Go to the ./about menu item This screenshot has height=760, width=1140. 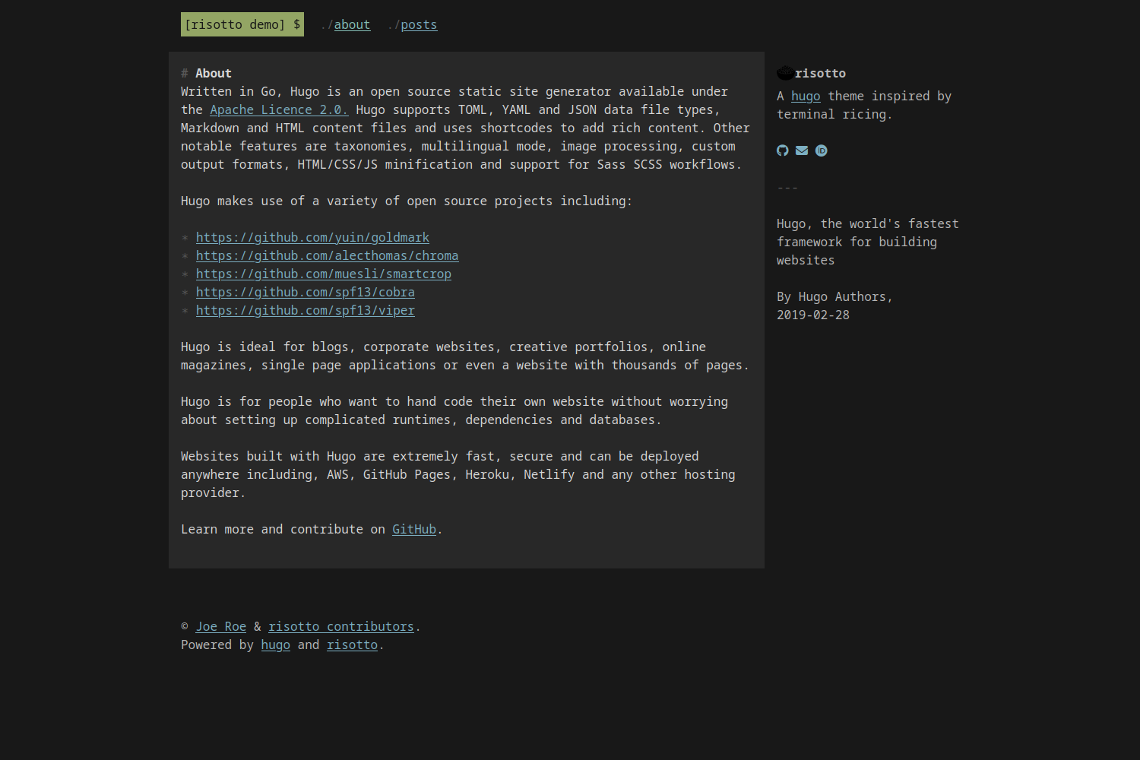point(352,24)
